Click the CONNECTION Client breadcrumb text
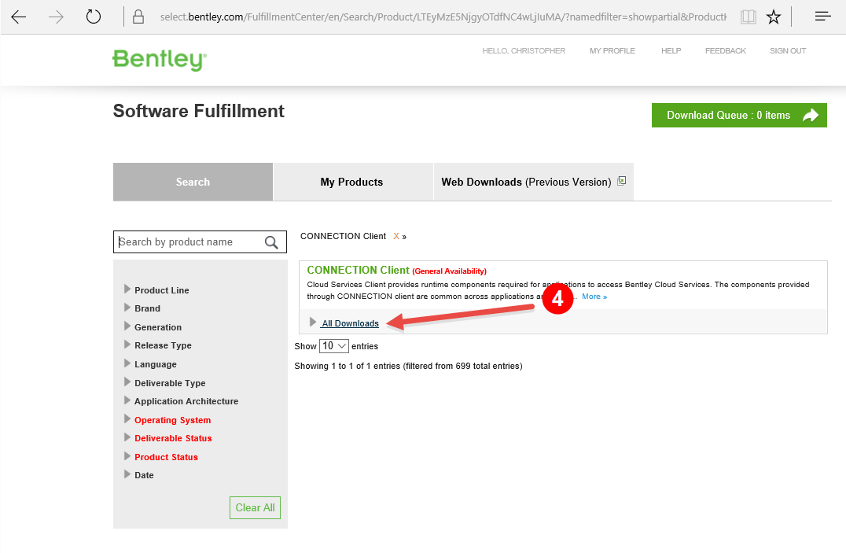Viewport: 846px width, 553px height. [343, 237]
